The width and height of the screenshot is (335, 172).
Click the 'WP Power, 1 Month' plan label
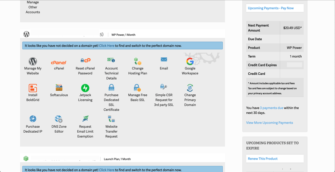pyautogui.click(x=123, y=35)
